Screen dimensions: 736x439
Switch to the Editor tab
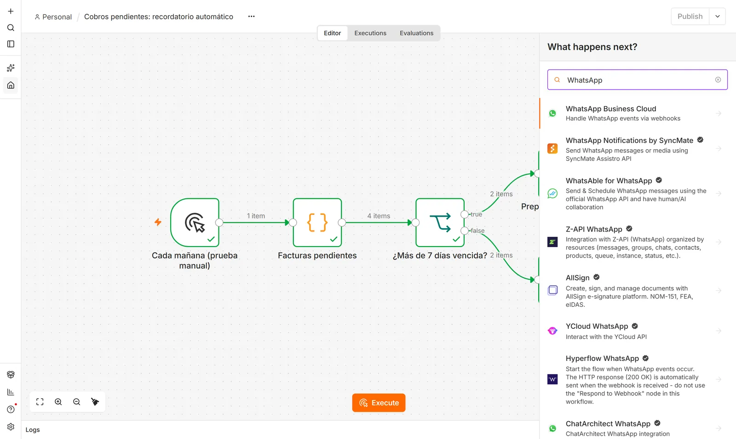[x=332, y=33]
